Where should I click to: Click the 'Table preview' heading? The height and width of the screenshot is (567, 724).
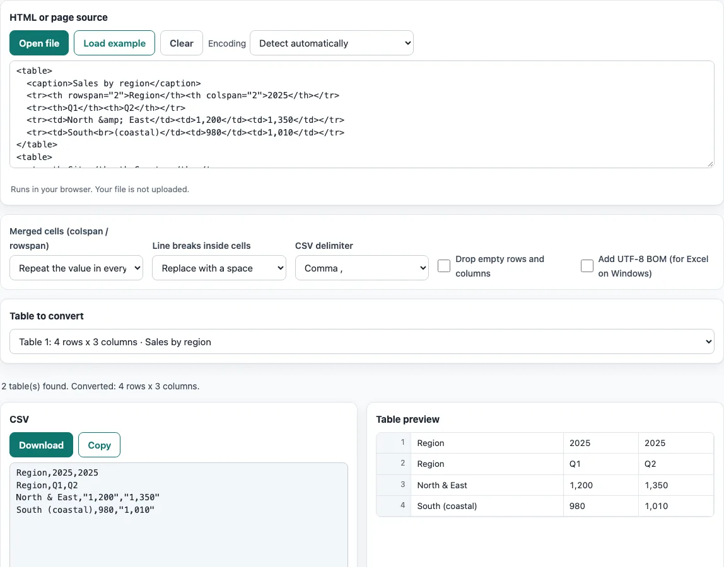[x=407, y=419]
